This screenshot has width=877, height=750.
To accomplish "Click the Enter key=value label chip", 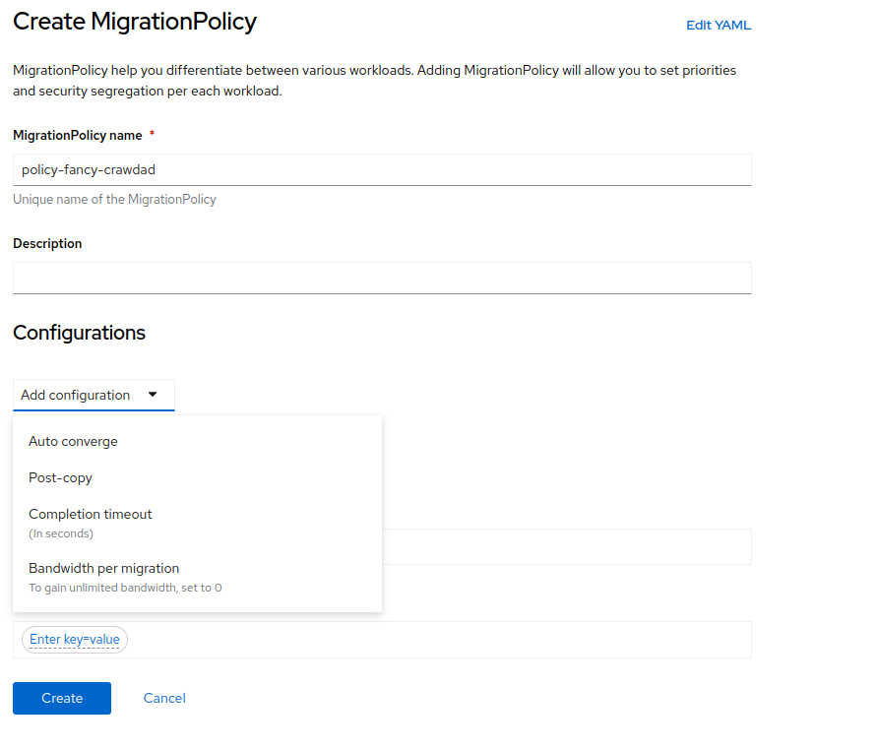I will click(x=75, y=640).
